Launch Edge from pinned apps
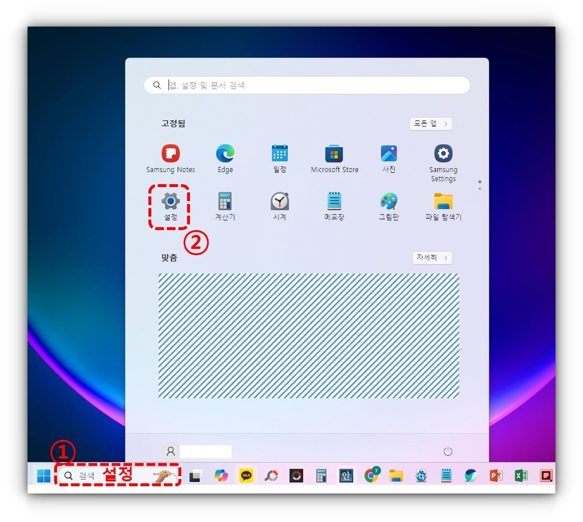Viewport: 583px width, 522px height. [x=225, y=159]
